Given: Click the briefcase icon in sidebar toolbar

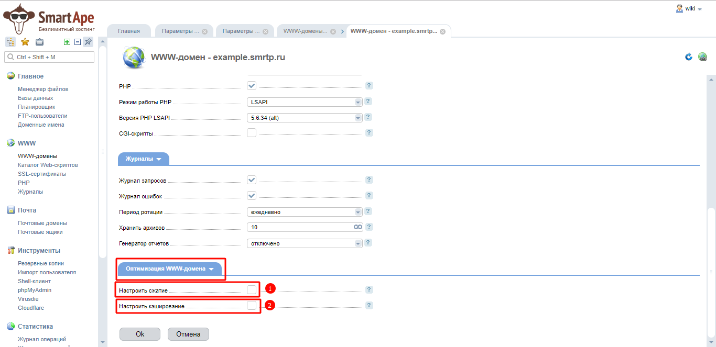Looking at the screenshot, I should coord(39,42).
